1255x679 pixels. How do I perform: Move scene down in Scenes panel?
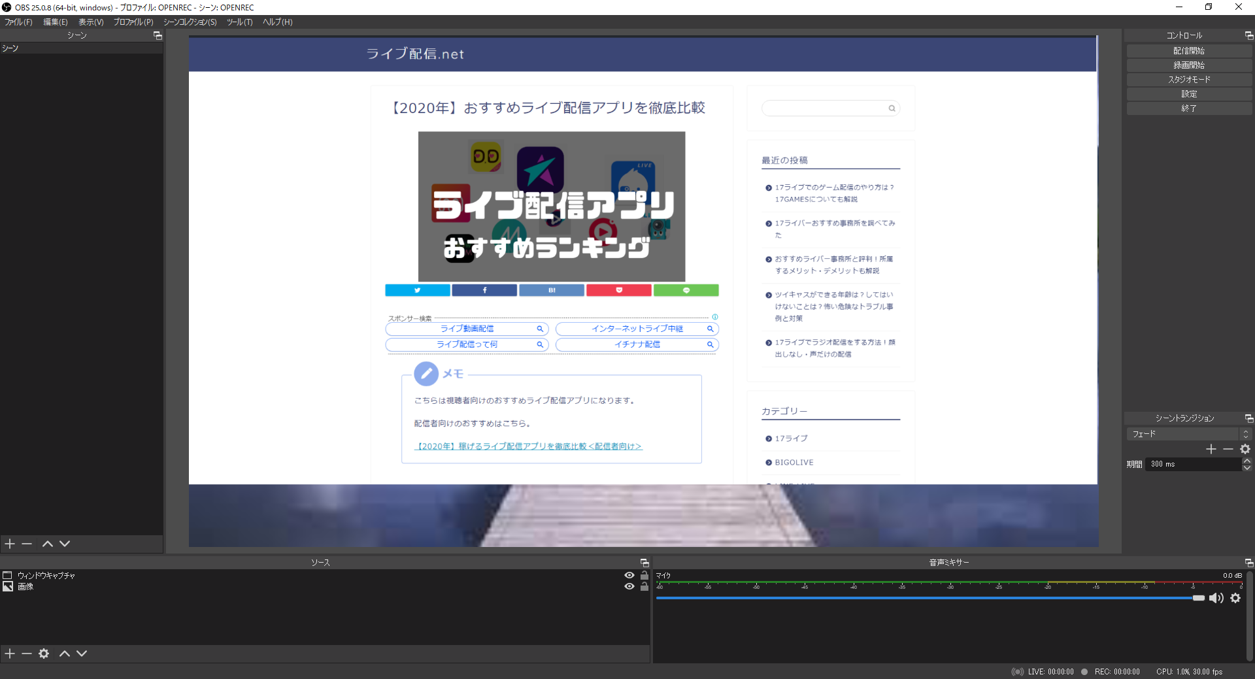65,544
